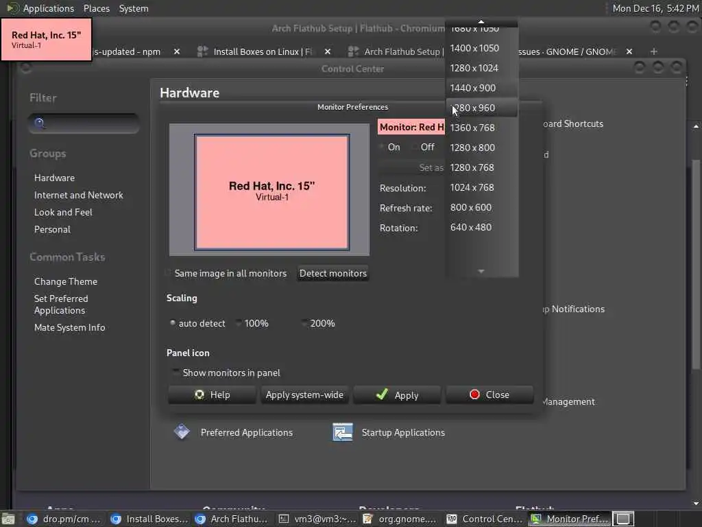This screenshot has height=527, width=702.
Task: Close the npm browser tab
Action: point(177,51)
